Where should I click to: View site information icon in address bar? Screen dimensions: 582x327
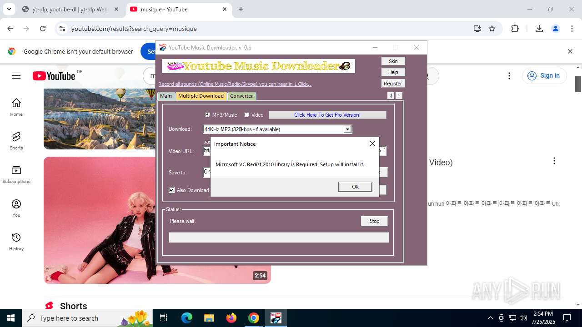(62, 29)
